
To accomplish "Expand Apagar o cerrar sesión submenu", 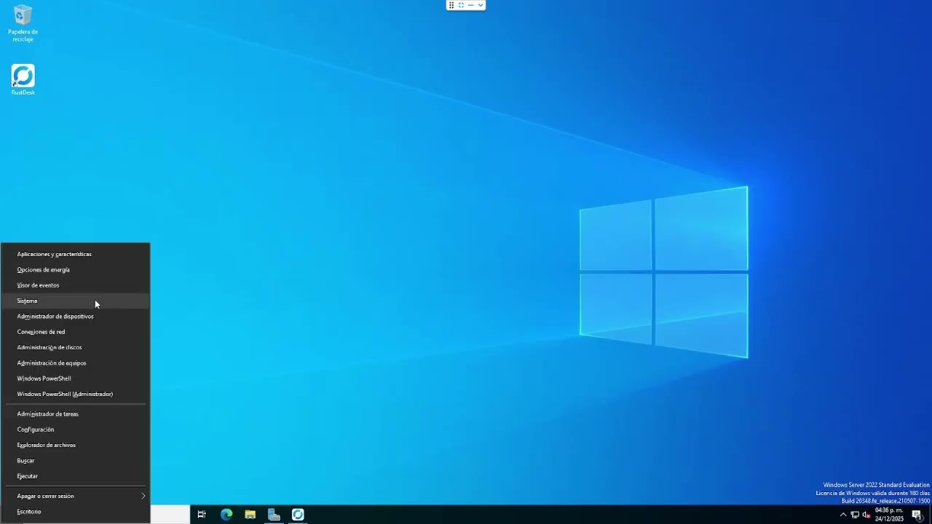I will 76,496.
